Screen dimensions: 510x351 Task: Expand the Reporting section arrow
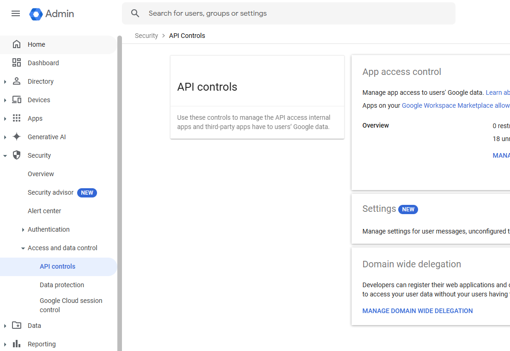tap(5, 345)
